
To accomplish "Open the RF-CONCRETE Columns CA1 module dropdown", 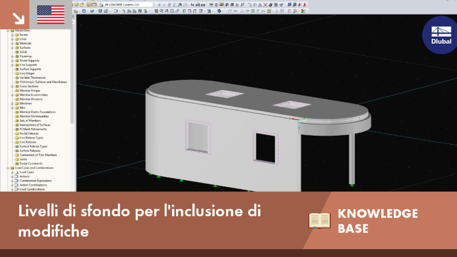I will point(154,5).
